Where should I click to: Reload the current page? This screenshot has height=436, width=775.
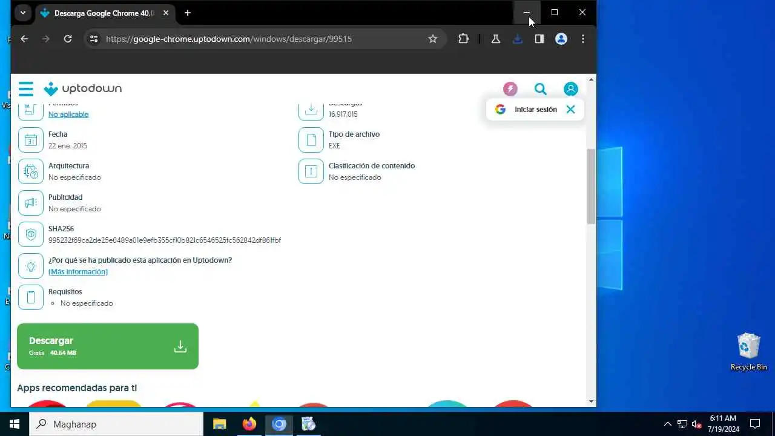pos(68,39)
